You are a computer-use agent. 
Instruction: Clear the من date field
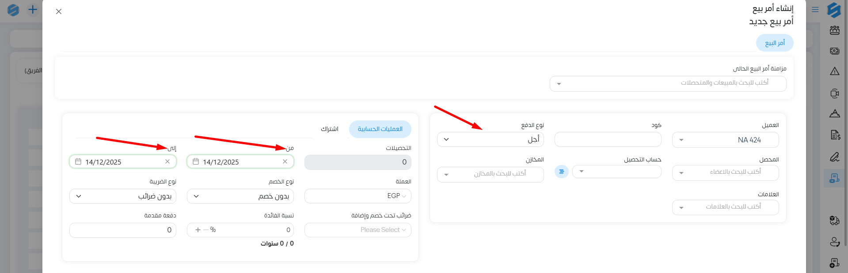(x=285, y=162)
